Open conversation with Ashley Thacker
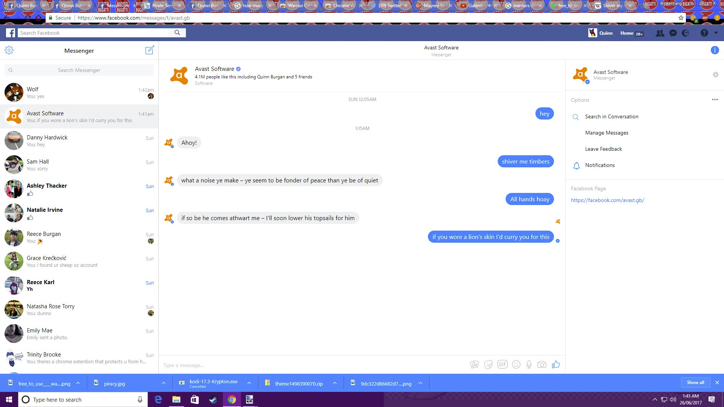The image size is (724, 407). coord(79,189)
